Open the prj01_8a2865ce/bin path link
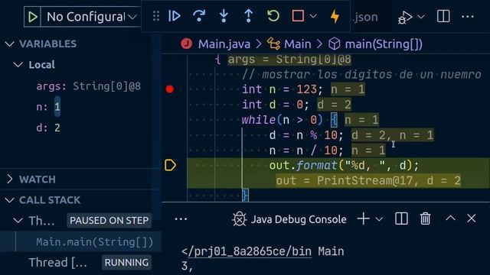This screenshot has height=275, width=490. (250, 251)
